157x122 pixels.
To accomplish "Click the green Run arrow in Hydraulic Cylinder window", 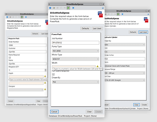I will 118,14.
